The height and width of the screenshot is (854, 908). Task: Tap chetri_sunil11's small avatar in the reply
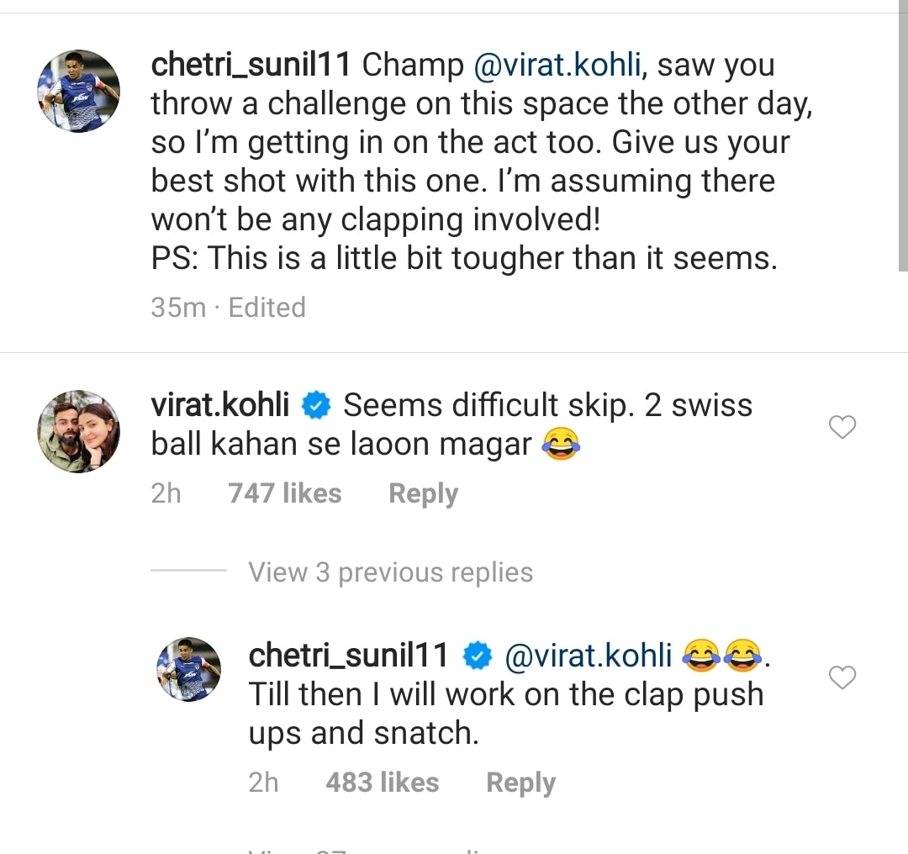(188, 668)
